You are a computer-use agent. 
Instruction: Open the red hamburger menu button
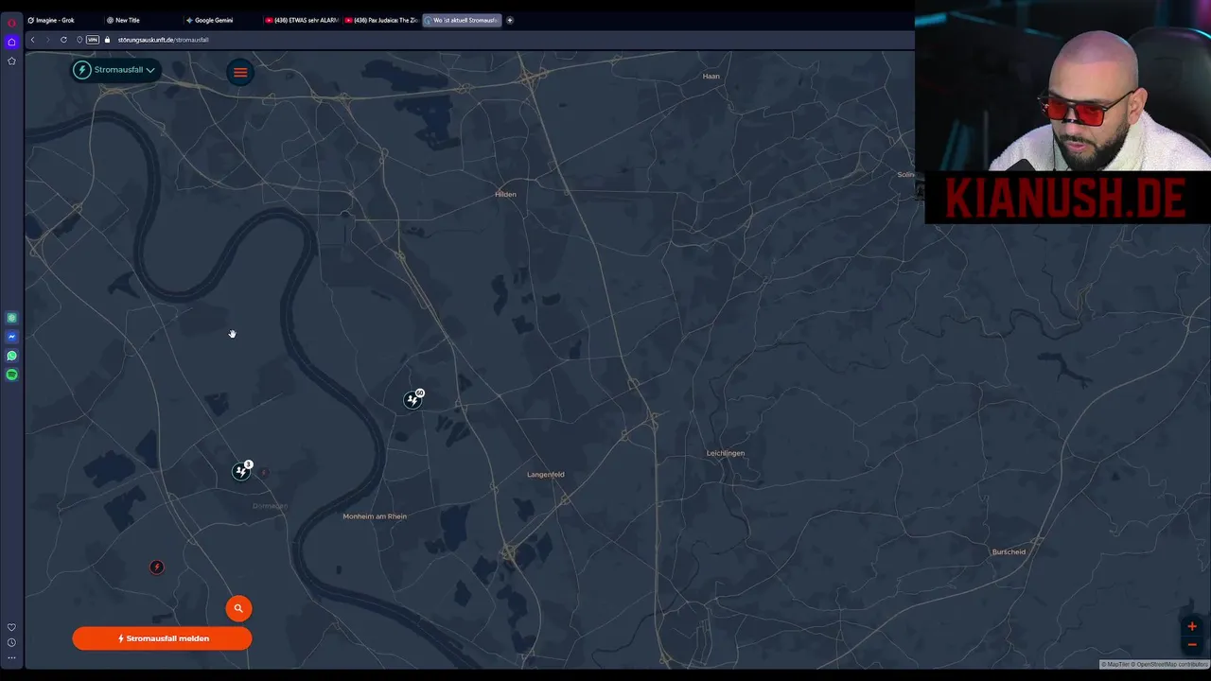pos(240,72)
